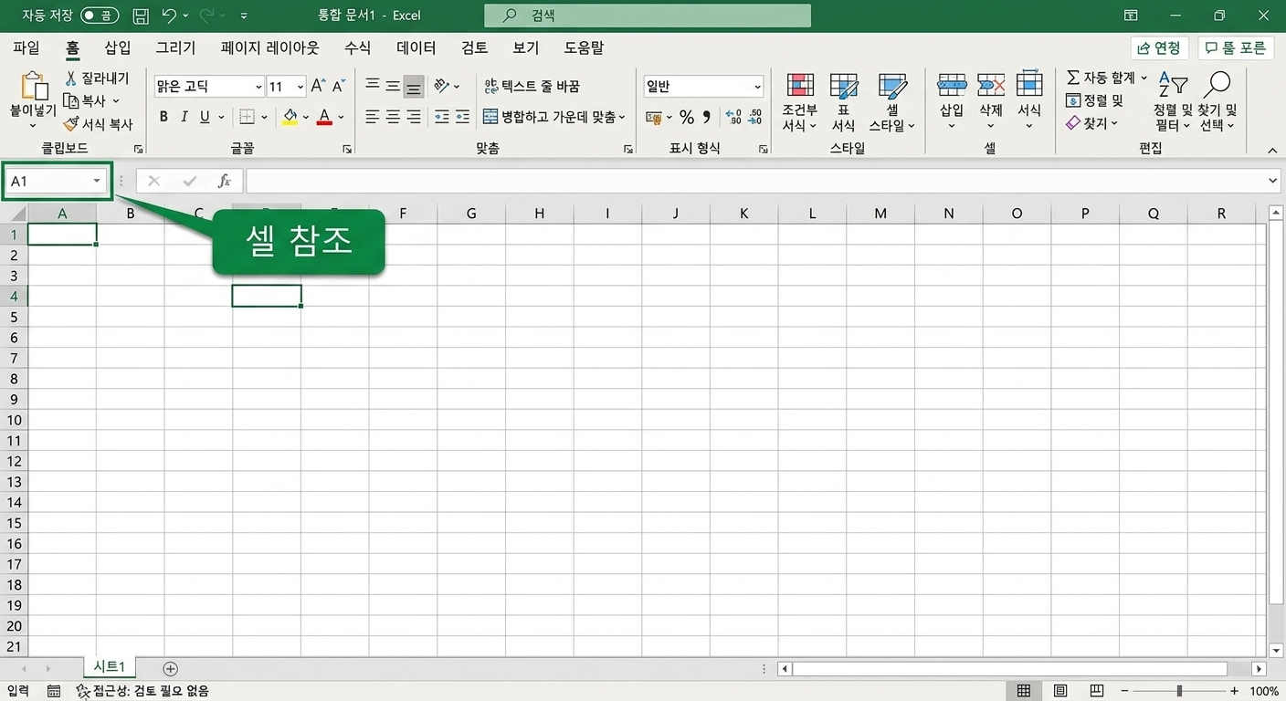The height and width of the screenshot is (701, 1286).
Task: Apply Underline formatting
Action: point(205,117)
